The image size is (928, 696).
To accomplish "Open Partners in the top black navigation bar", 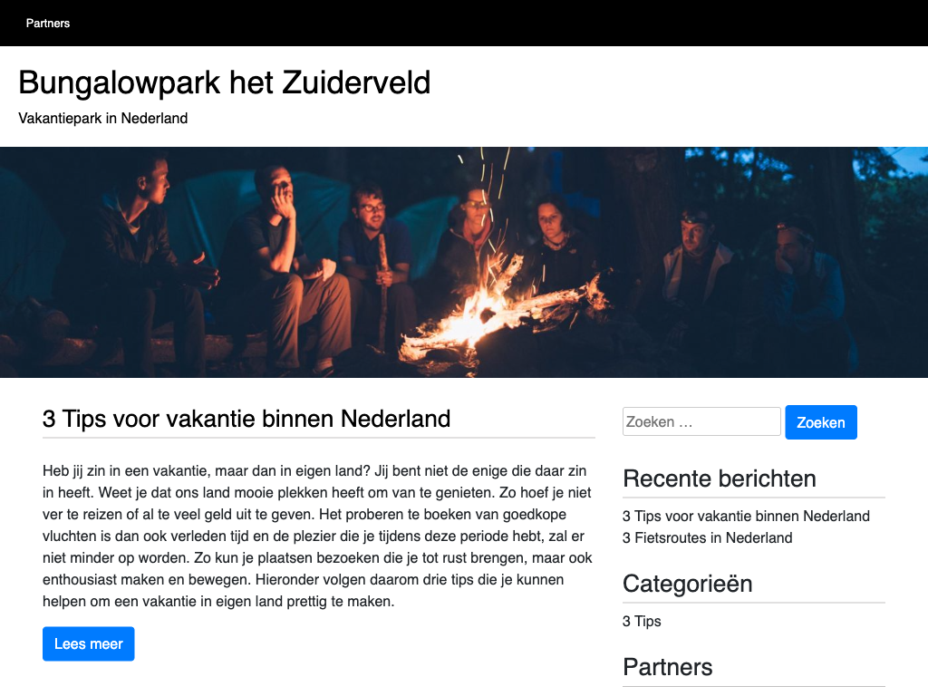I will pos(48,23).
